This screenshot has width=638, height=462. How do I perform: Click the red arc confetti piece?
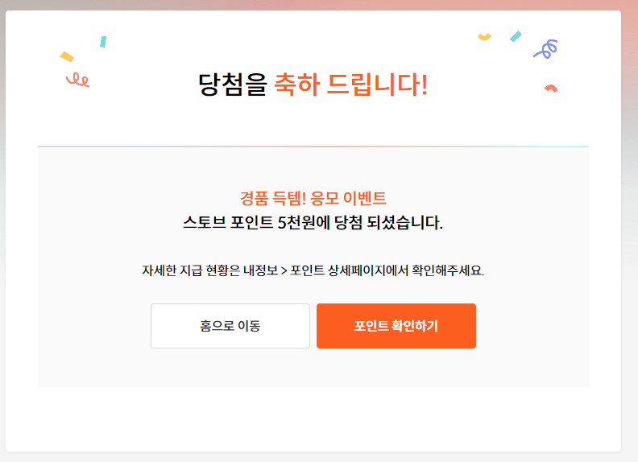click(x=551, y=89)
